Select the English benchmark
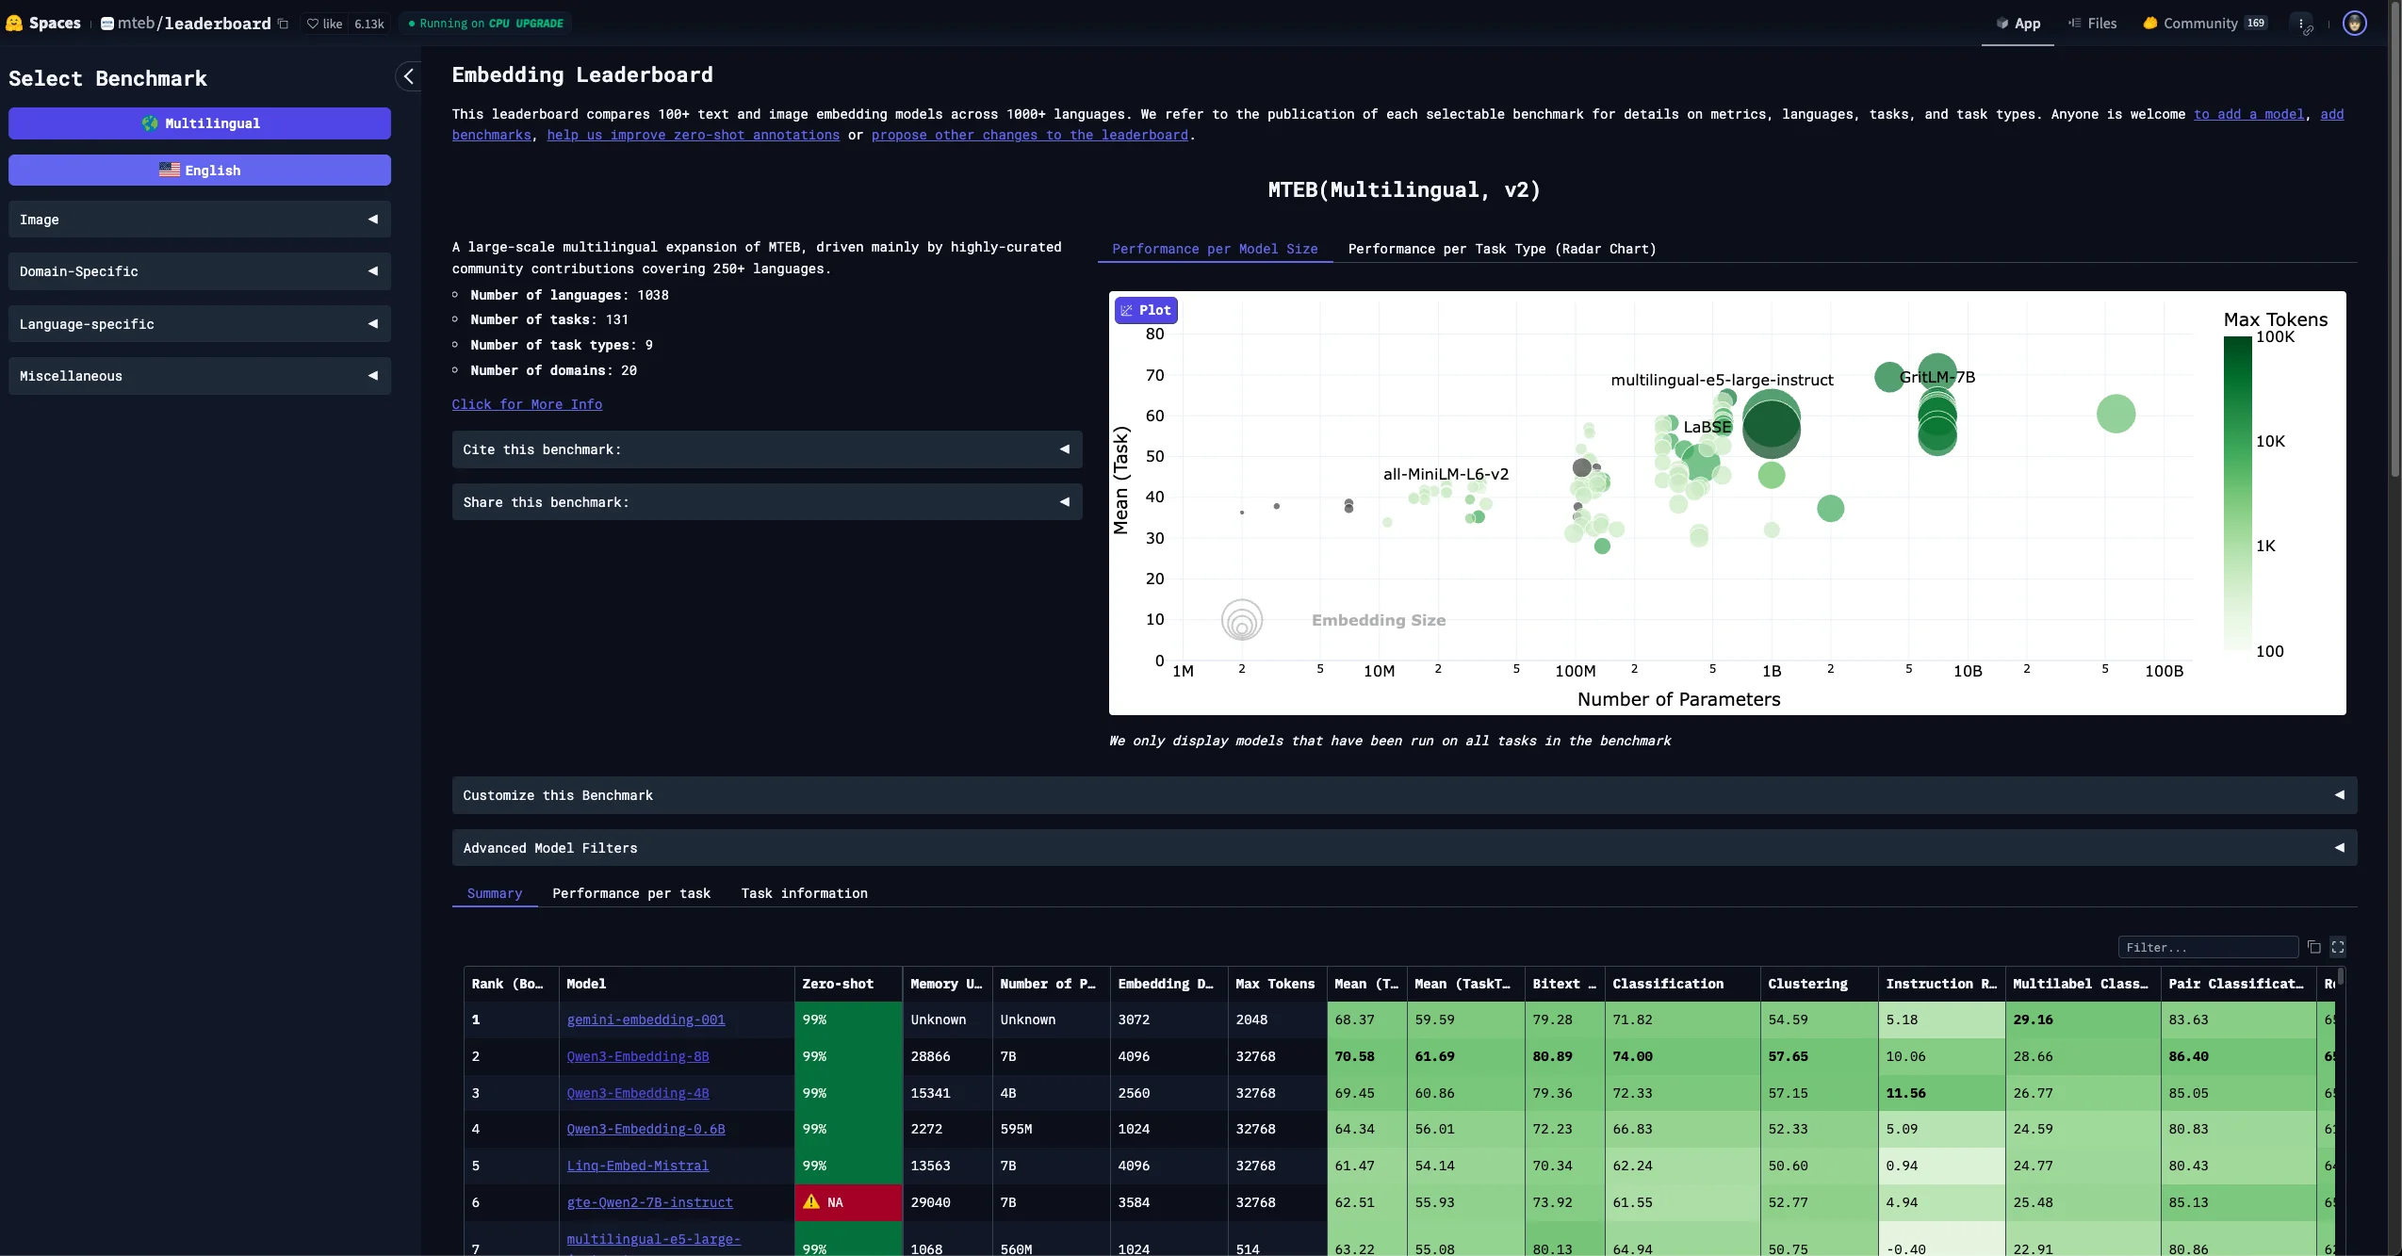The width and height of the screenshot is (2402, 1256). 200,171
